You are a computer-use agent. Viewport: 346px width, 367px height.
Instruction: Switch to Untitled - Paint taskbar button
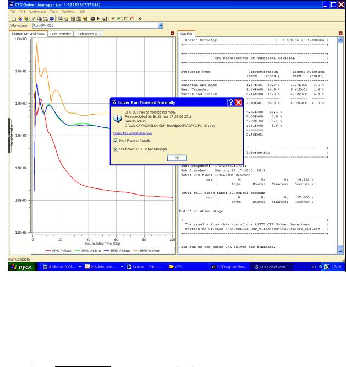pyautogui.click(x=145, y=267)
